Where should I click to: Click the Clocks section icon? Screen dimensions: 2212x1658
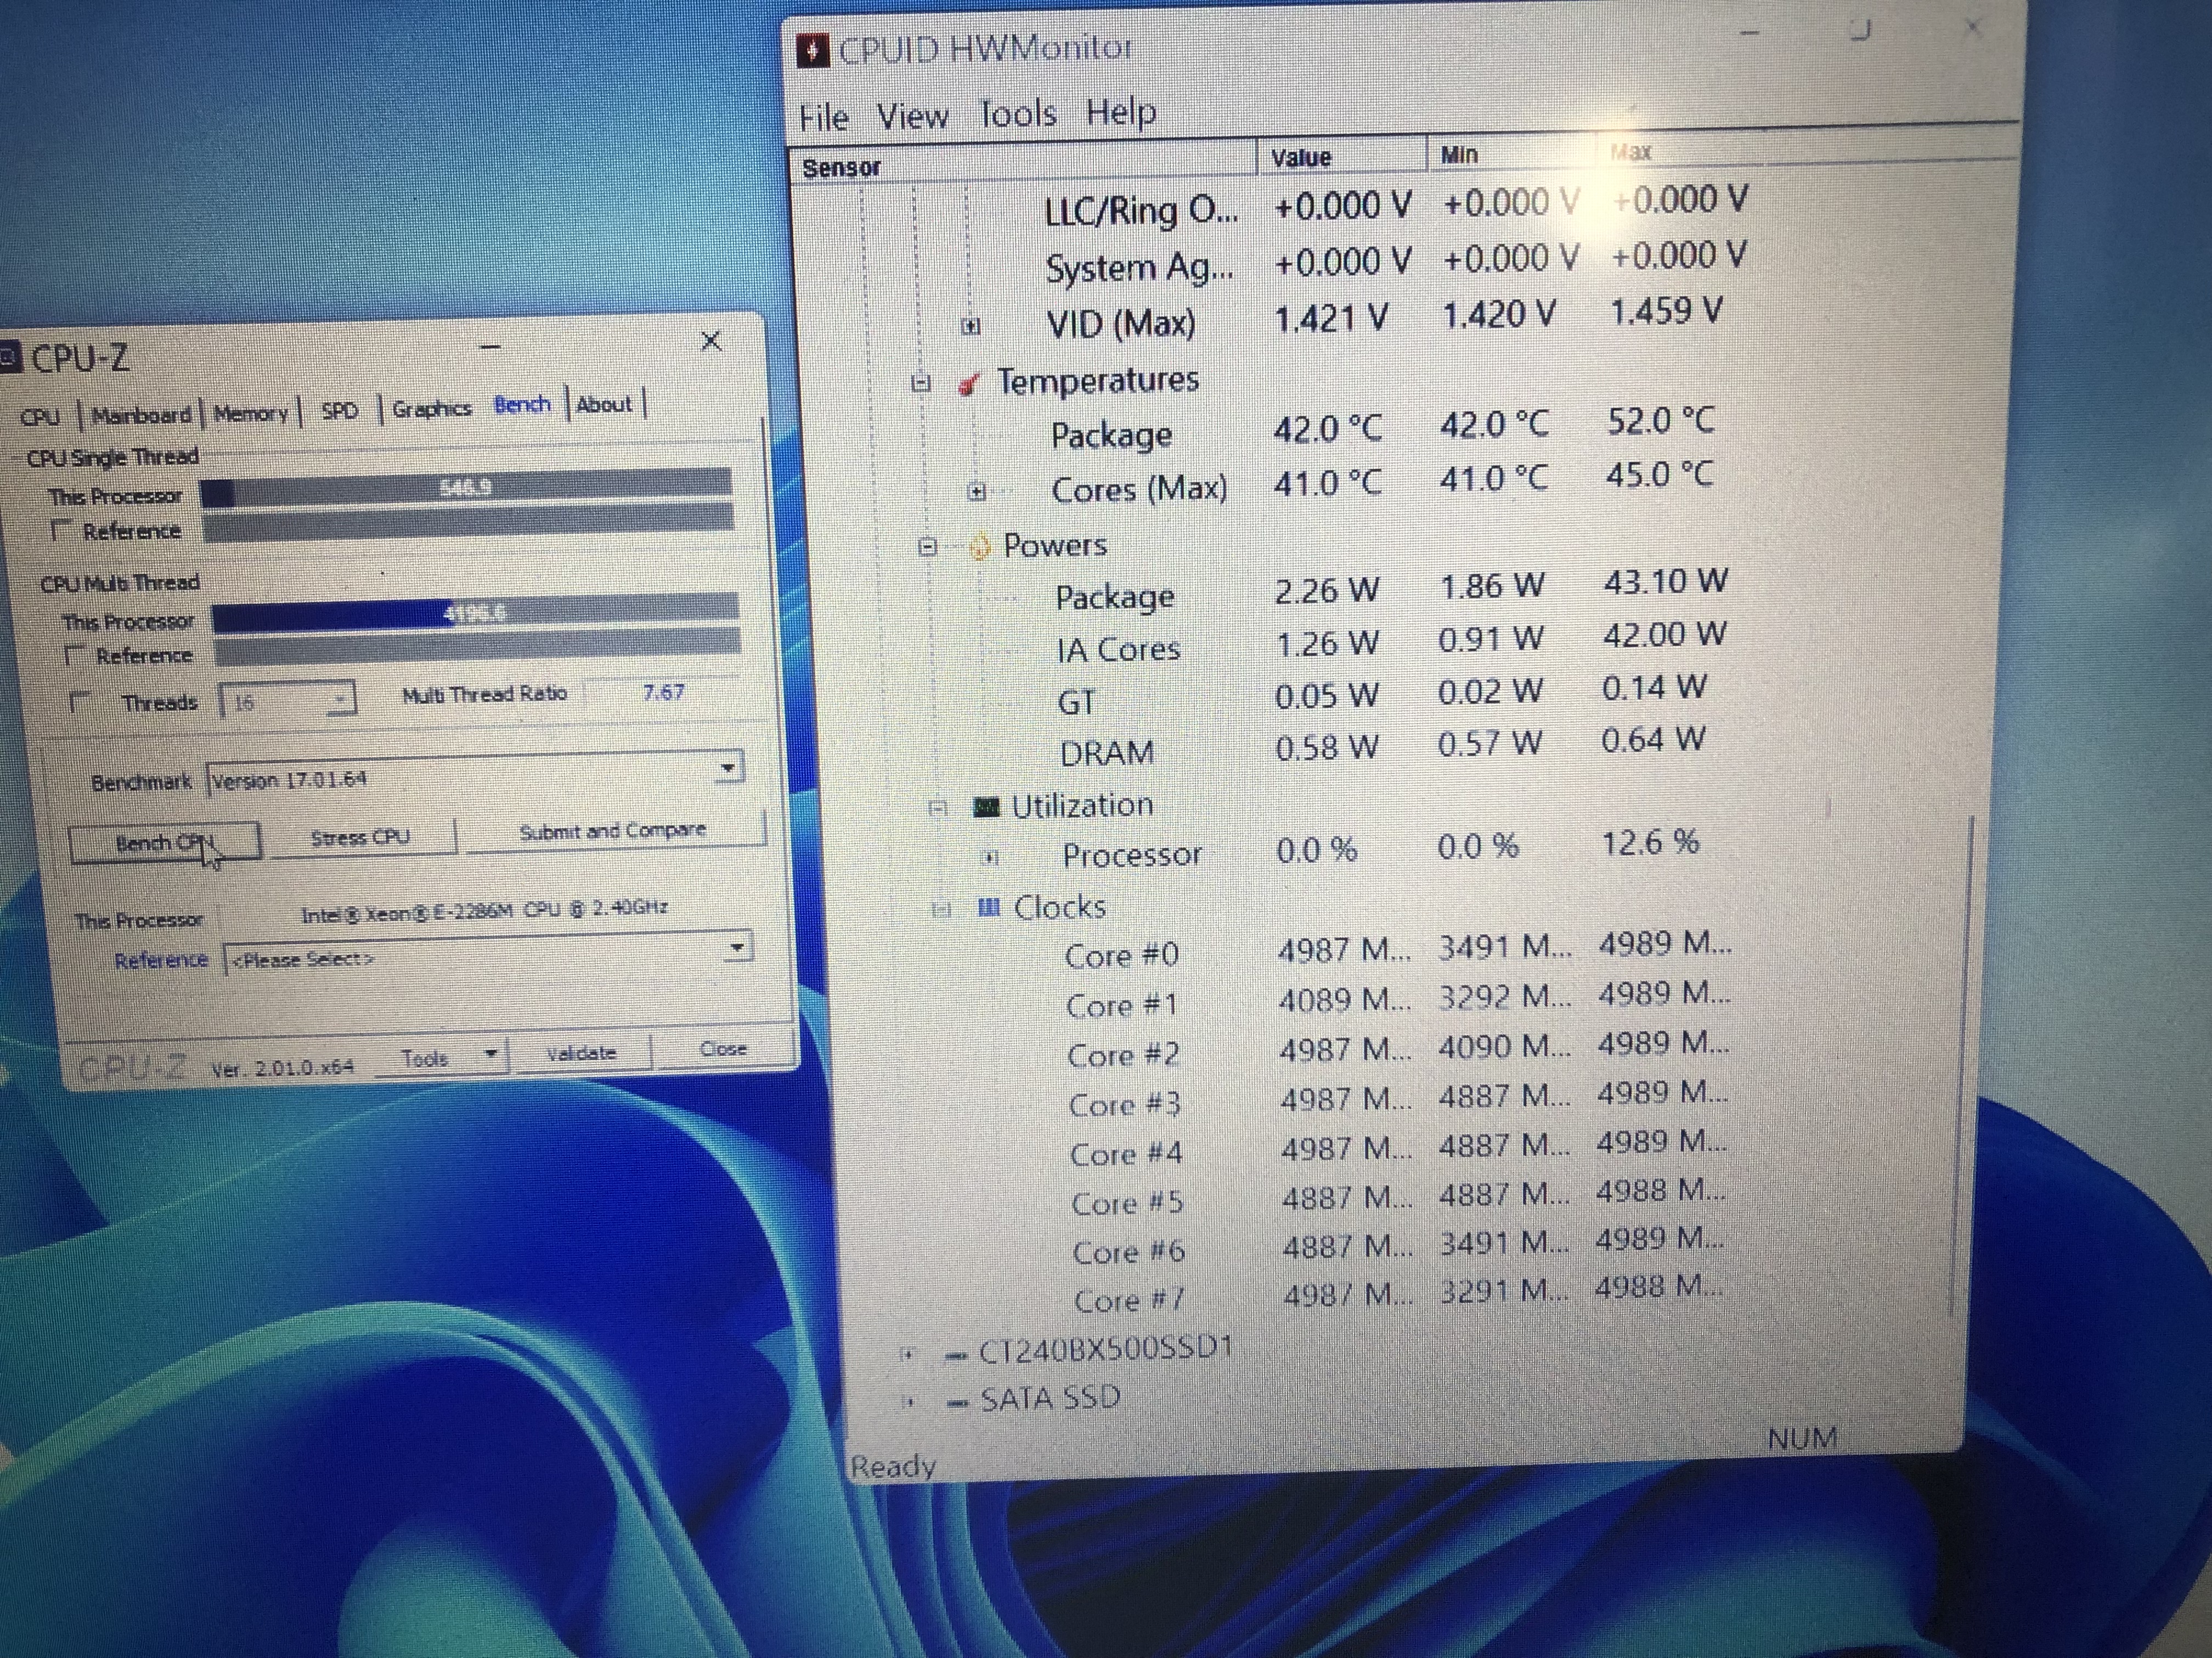tap(988, 907)
